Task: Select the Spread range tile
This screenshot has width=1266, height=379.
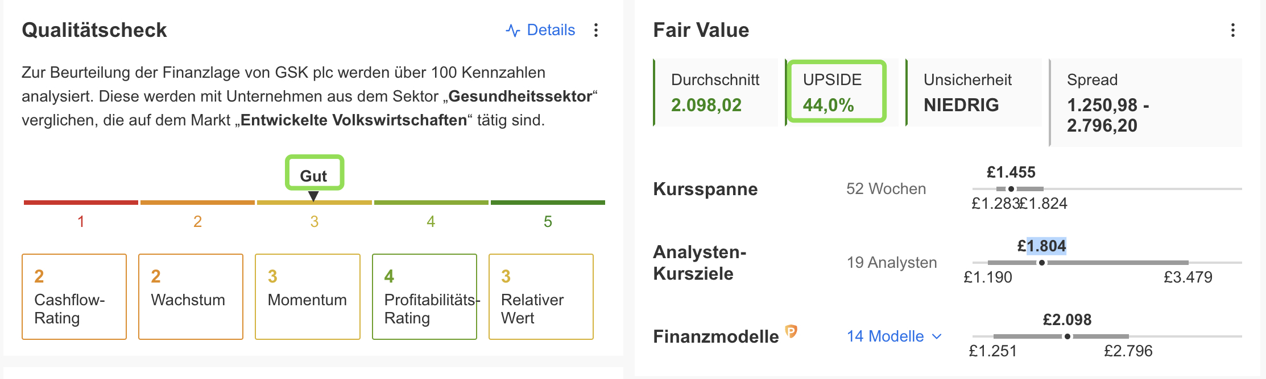Action: pos(1145,103)
